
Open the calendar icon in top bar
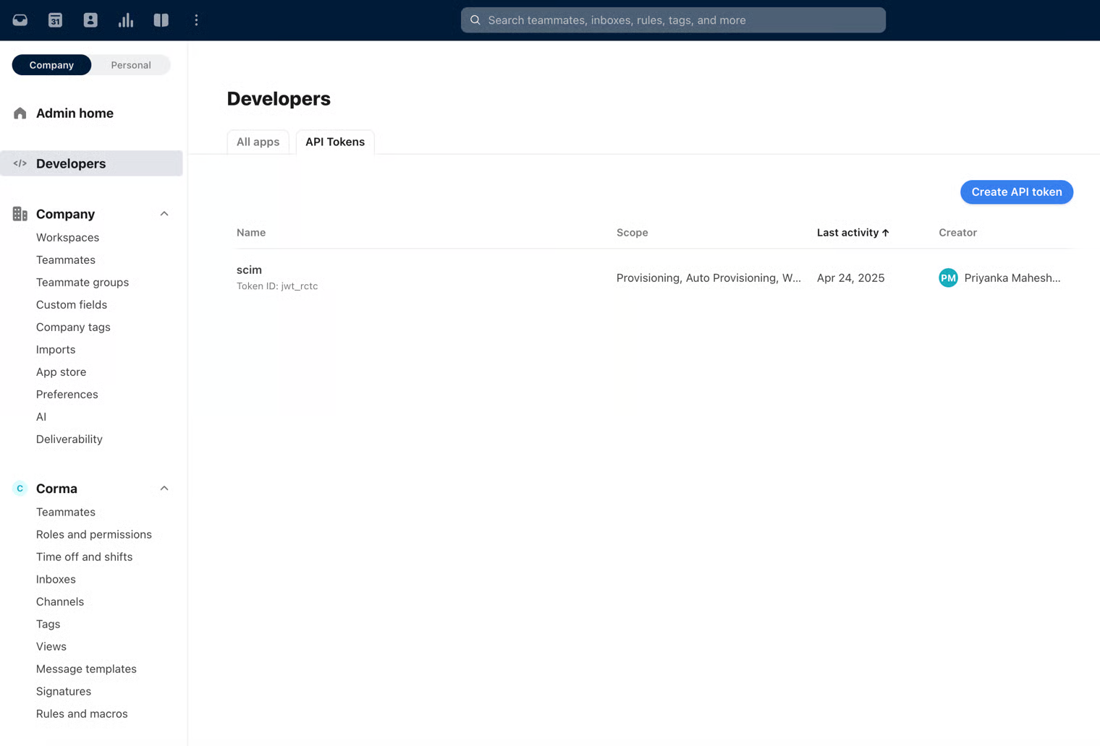(55, 20)
